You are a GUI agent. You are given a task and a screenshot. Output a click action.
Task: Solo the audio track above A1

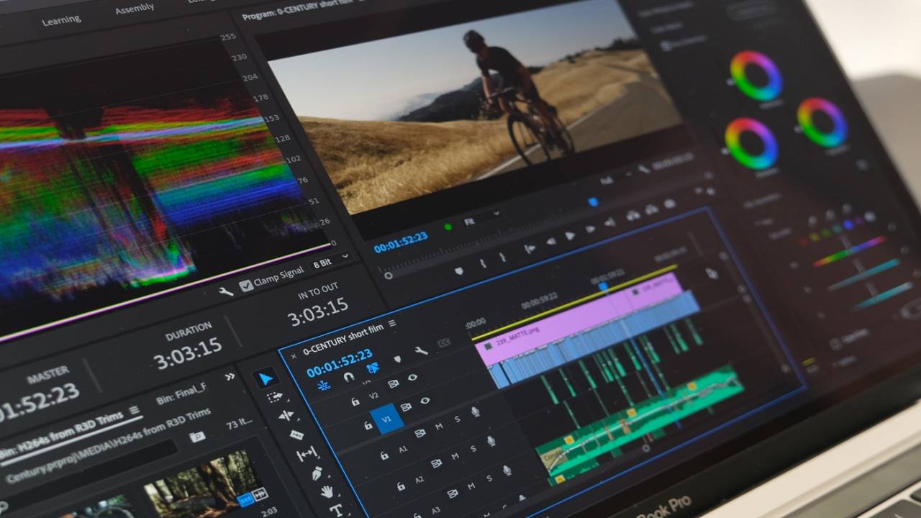[x=458, y=419]
